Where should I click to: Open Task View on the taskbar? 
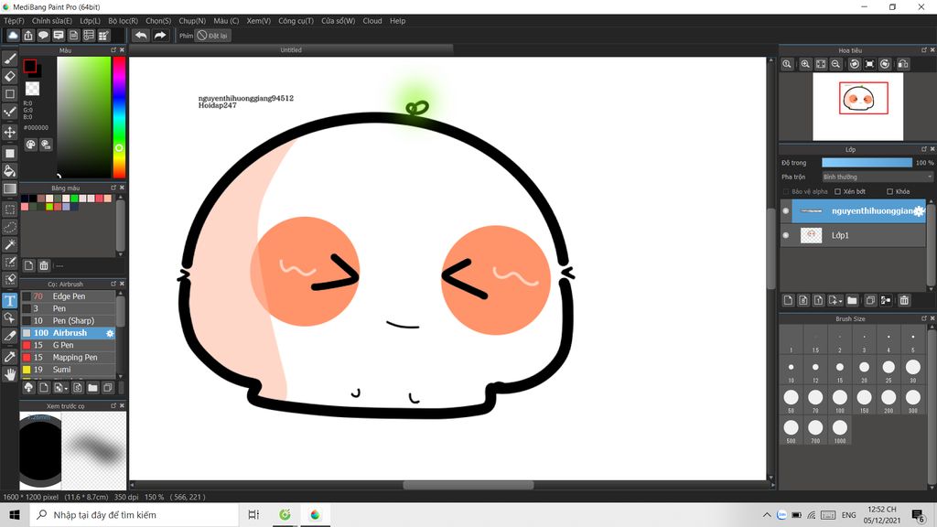(x=253, y=515)
